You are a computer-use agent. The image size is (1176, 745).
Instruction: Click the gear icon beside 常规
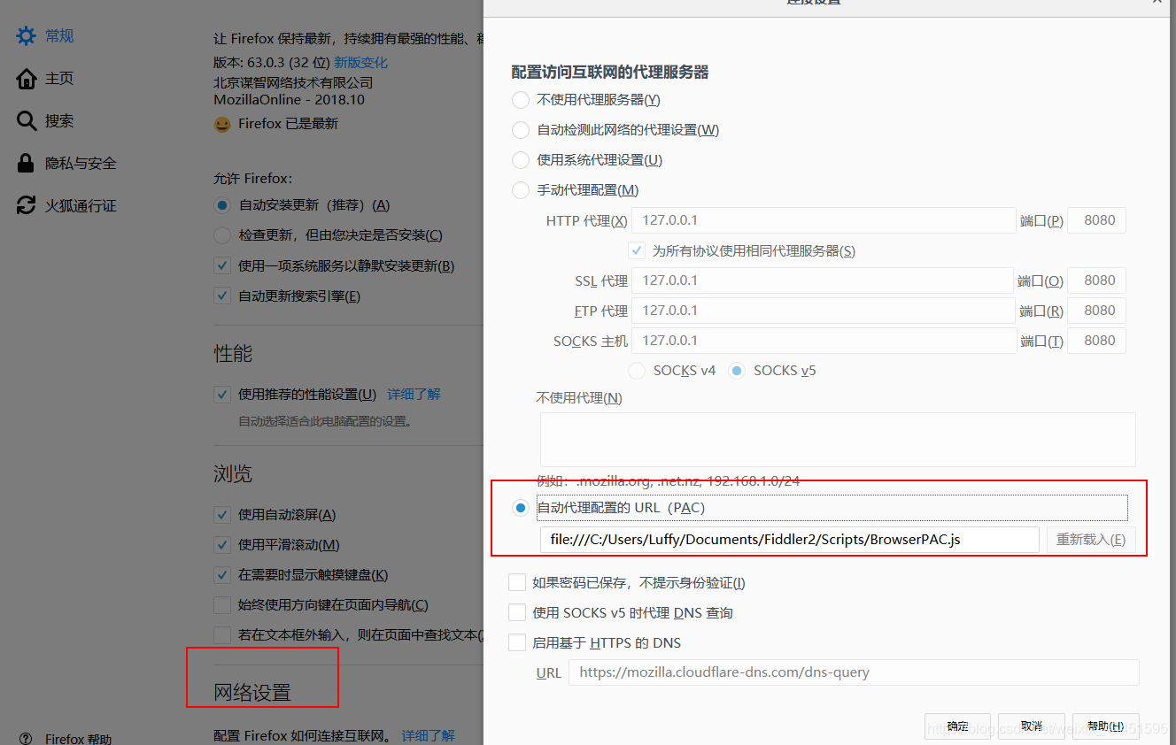[27, 36]
